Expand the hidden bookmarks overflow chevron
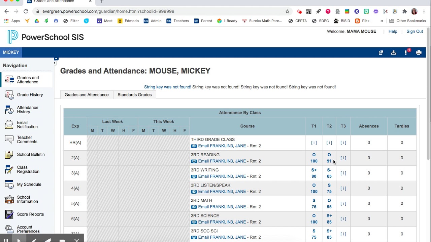Image resolution: width=431 pixels, height=242 pixels. coord(382,21)
